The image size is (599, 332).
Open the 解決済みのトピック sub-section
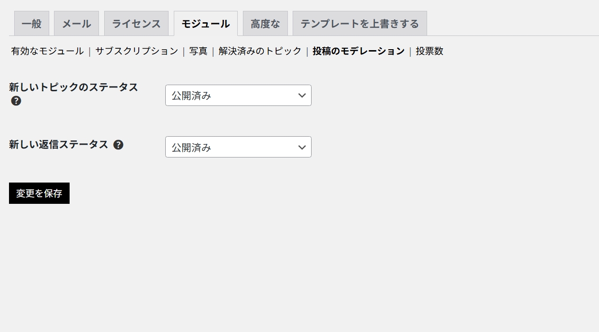coord(260,51)
